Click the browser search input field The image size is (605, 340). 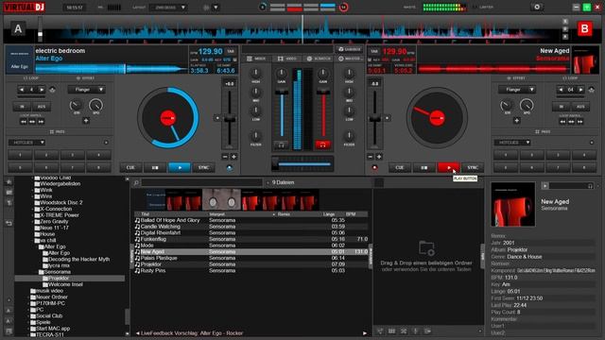(202, 182)
